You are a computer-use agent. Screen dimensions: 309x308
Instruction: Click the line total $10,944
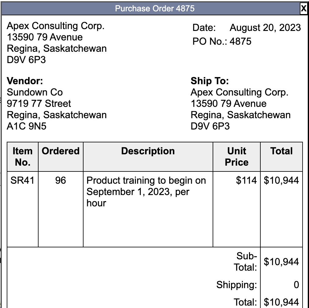[x=281, y=180]
